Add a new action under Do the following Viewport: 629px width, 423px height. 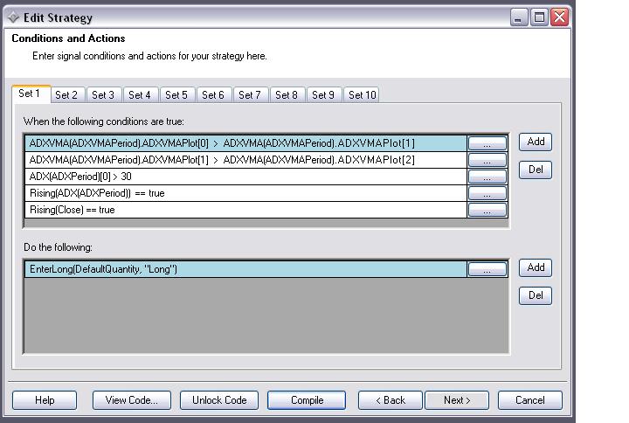(x=536, y=267)
